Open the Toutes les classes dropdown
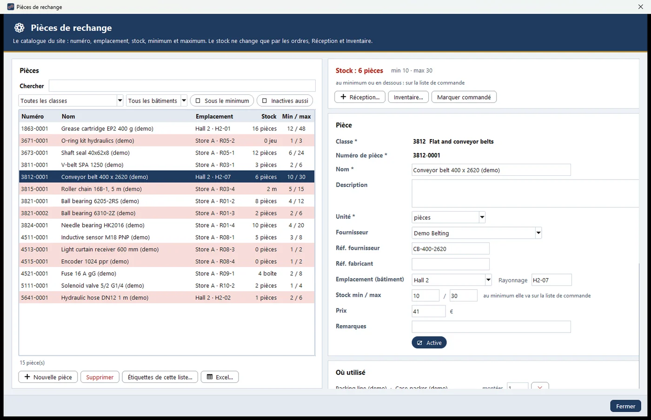The height and width of the screenshot is (420, 651). [71, 100]
